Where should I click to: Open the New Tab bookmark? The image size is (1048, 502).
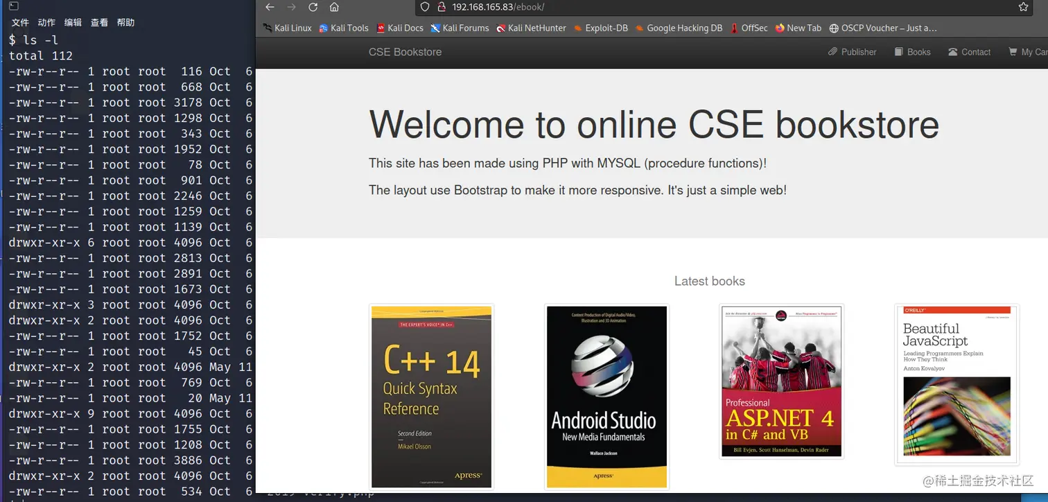pyautogui.click(x=798, y=28)
